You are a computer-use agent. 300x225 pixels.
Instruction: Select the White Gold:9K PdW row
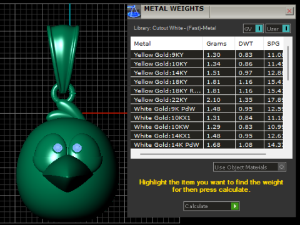tap(207, 109)
